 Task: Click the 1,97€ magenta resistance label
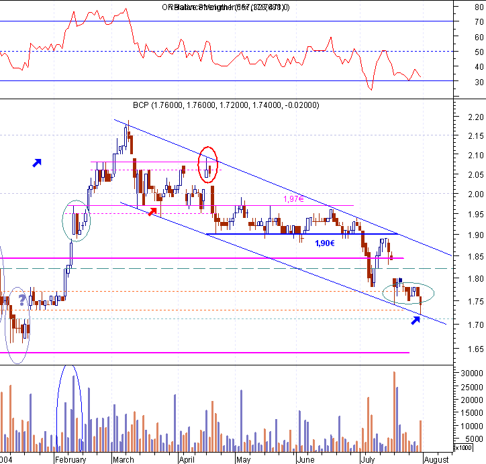pos(293,198)
